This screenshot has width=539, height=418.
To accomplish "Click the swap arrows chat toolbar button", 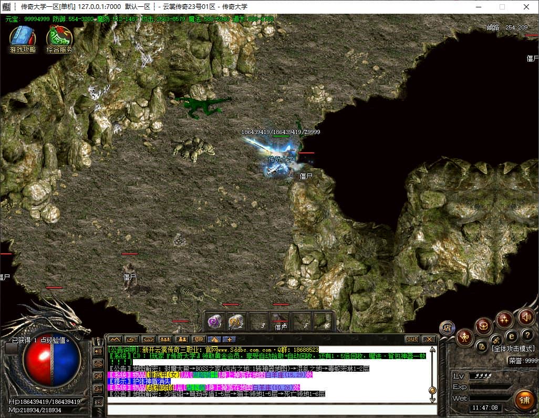I will tap(132, 340).
